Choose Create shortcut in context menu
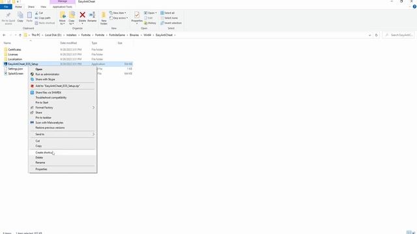Viewport: 417px width, 234px height. (x=63, y=153)
